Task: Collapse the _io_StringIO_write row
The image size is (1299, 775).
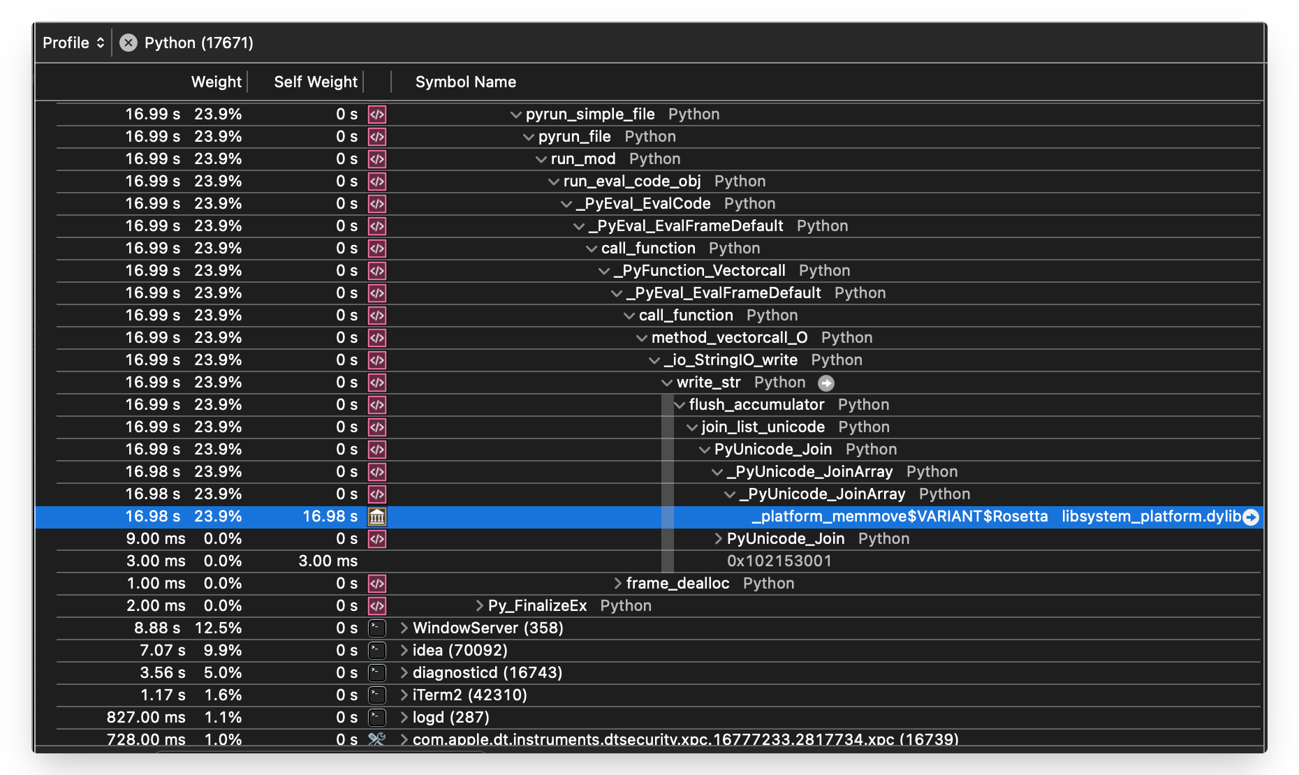Action: [654, 360]
